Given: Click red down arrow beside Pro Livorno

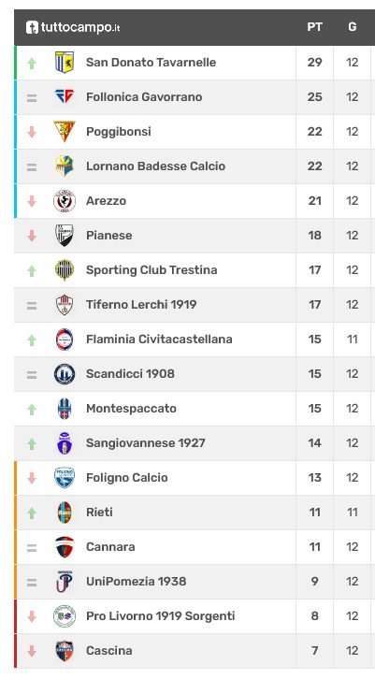Looking at the screenshot, I should (x=32, y=616).
